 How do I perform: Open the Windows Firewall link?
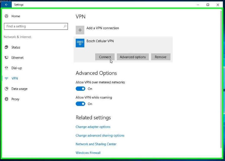click(x=88, y=153)
